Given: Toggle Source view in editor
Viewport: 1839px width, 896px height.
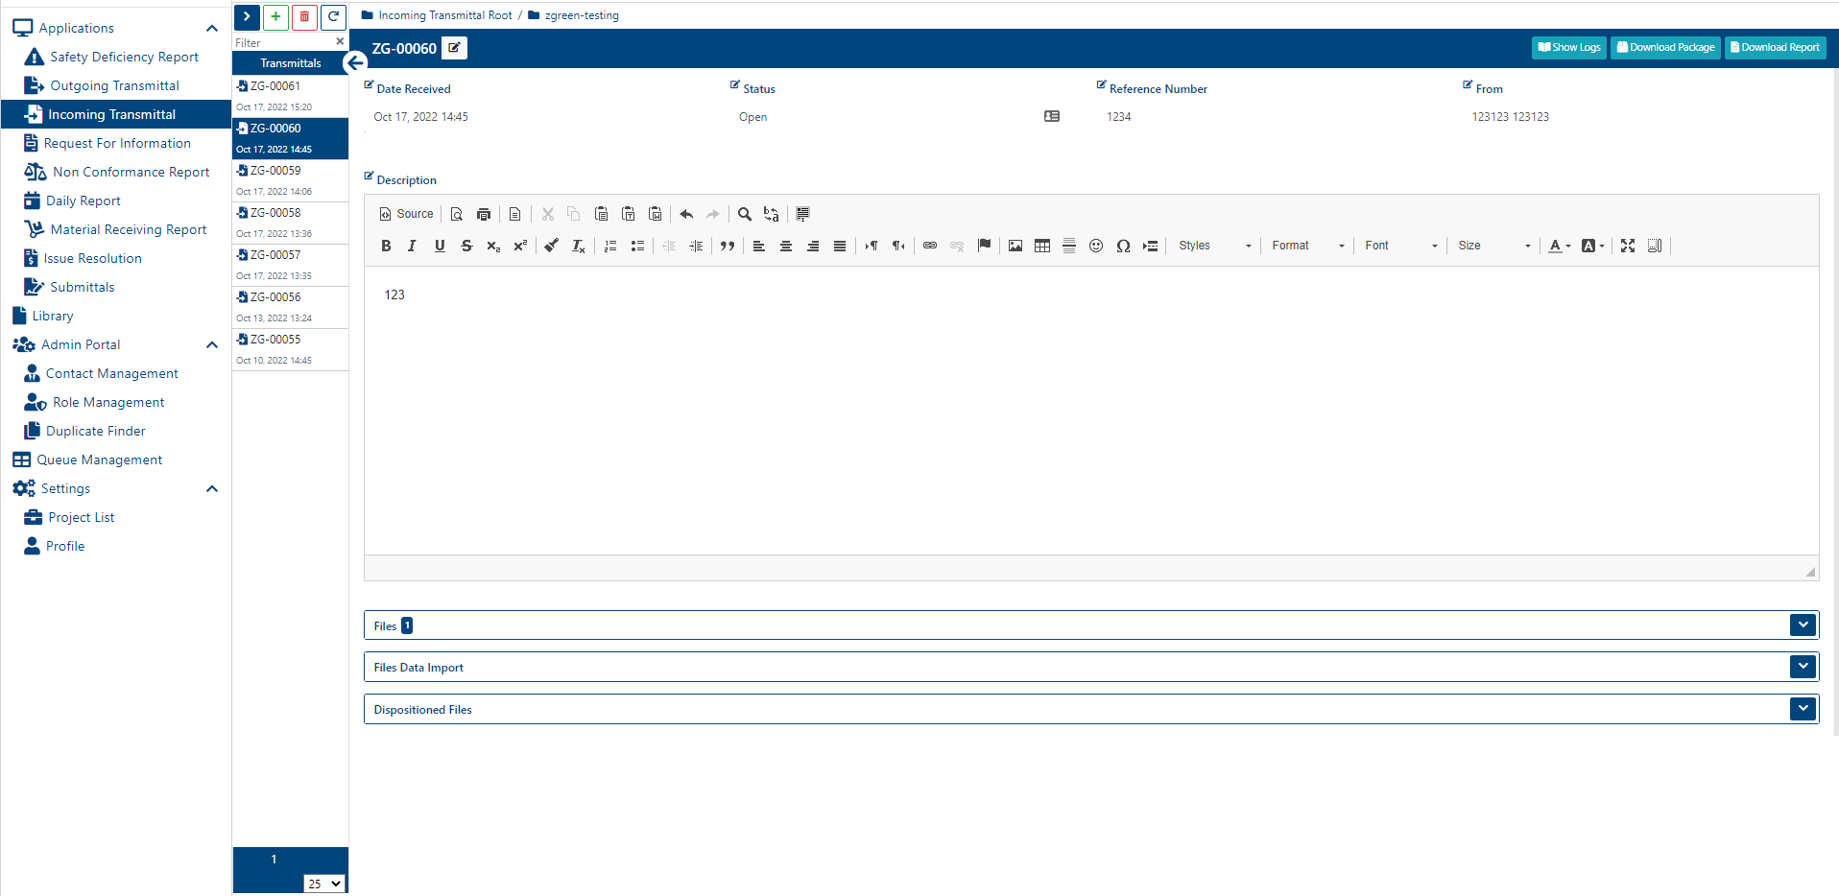Looking at the screenshot, I should pyautogui.click(x=406, y=214).
